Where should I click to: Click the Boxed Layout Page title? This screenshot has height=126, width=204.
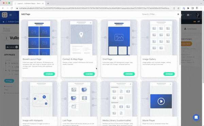(32, 59)
